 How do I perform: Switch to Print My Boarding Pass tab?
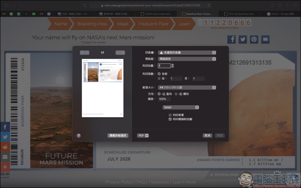click(239, 14)
